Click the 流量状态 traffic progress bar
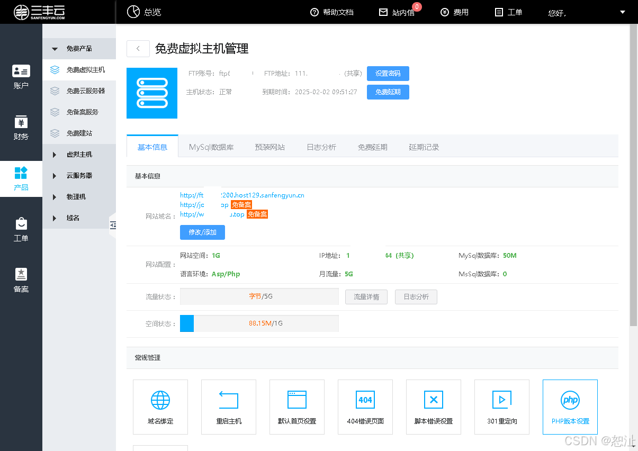This screenshot has width=638, height=451. 259,296
